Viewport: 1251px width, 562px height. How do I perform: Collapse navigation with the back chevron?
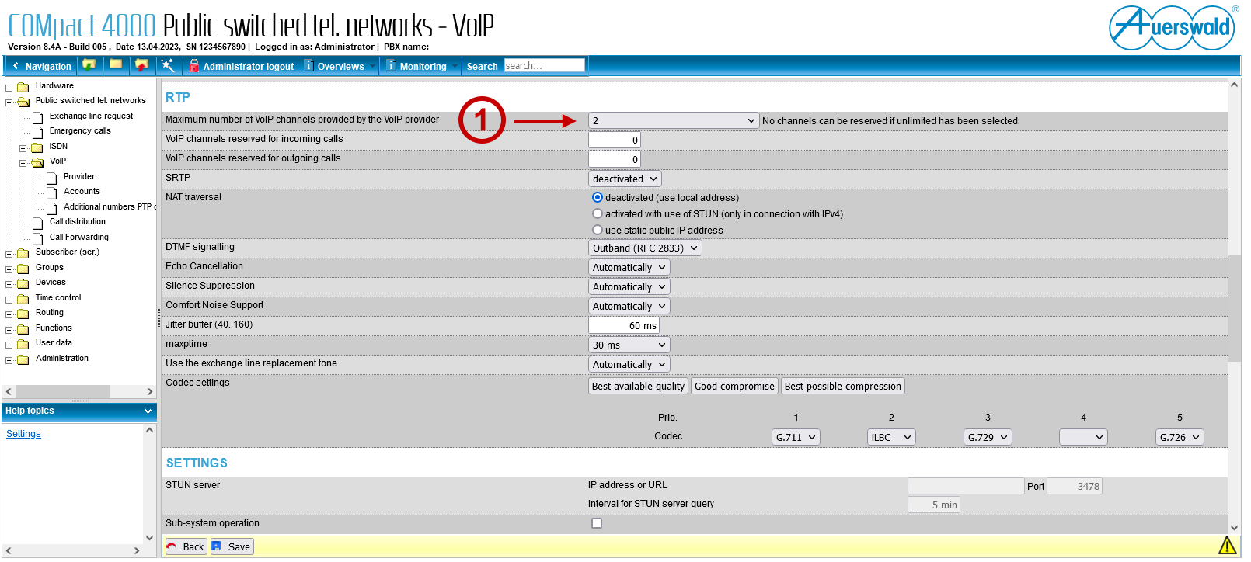coord(16,66)
